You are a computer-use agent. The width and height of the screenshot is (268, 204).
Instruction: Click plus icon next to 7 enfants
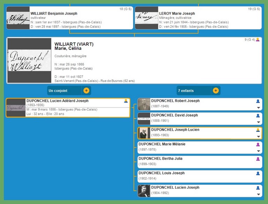pos(216,91)
